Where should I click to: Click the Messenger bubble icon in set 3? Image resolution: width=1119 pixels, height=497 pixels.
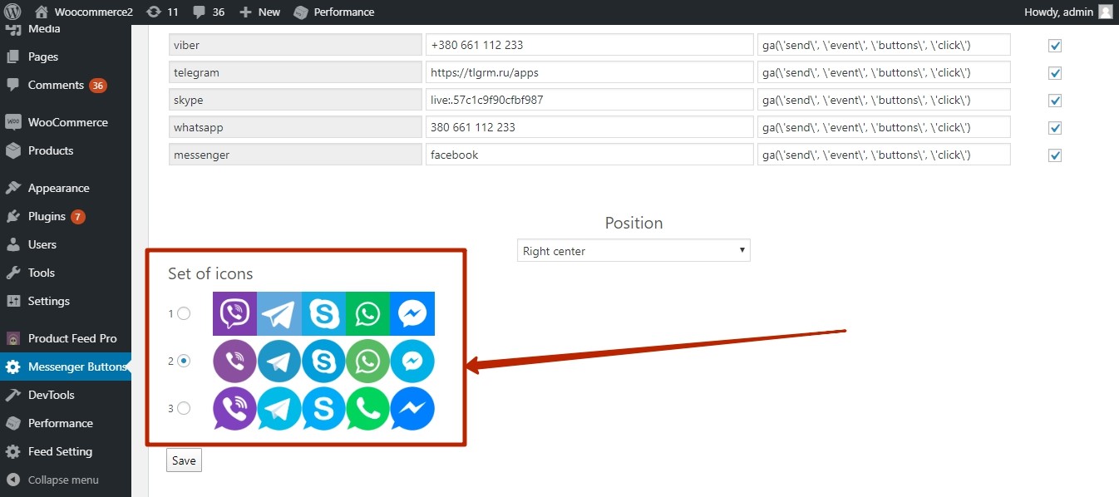click(412, 409)
